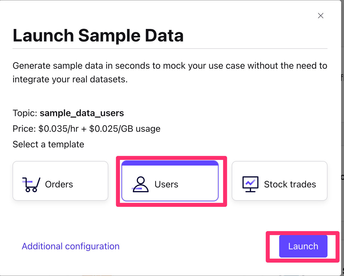Click the '$0.025/GB usage' text
Image resolution: width=344 pixels, height=276 pixels.
pyautogui.click(x=125, y=129)
